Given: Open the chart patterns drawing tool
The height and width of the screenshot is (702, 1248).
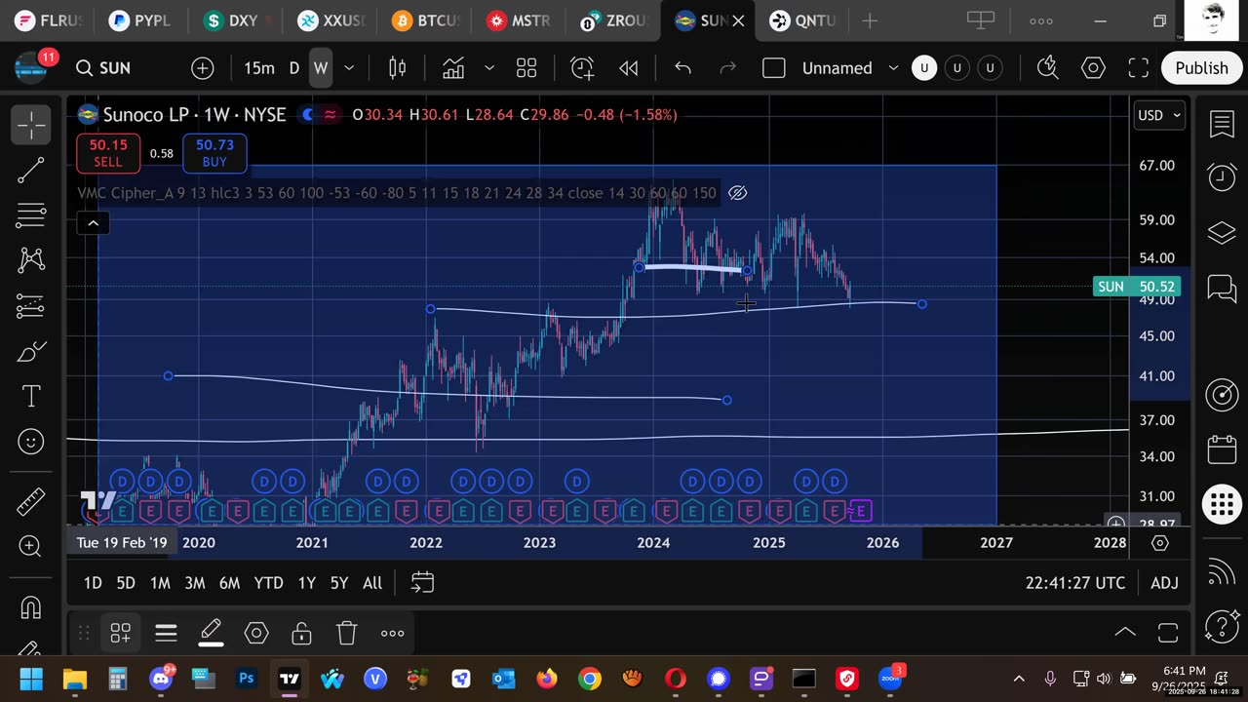Looking at the screenshot, I should click(31, 260).
